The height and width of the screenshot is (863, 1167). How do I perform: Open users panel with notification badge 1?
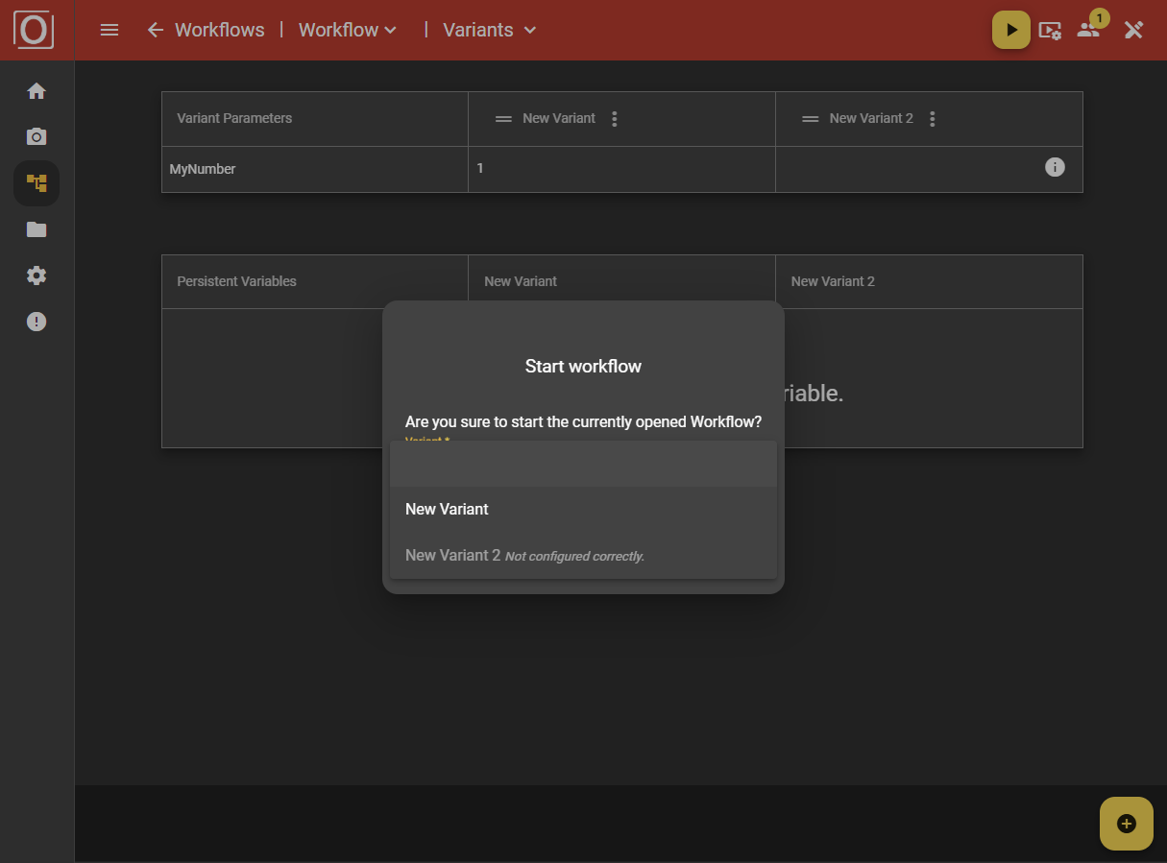[x=1088, y=32]
